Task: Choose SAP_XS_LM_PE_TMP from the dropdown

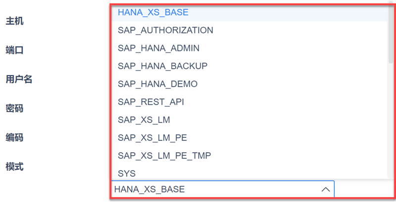Action: pyautogui.click(x=164, y=156)
